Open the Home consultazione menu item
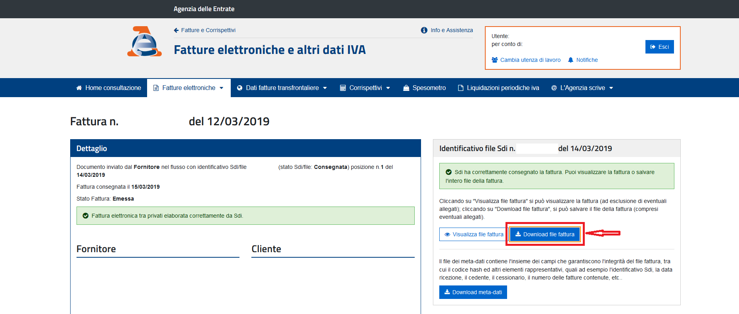739x314 pixels. pos(109,88)
